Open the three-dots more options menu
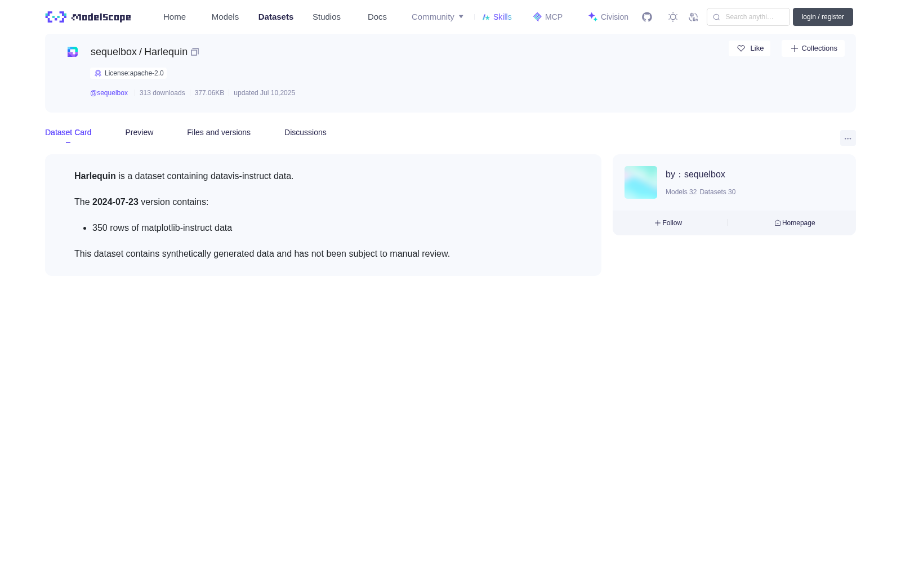The height and width of the screenshot is (563, 901). coord(848,138)
